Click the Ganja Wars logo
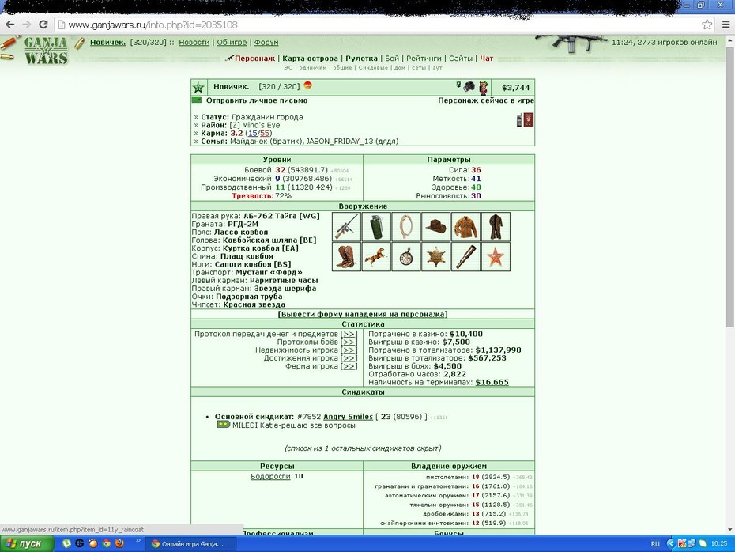The width and height of the screenshot is (735, 552). 46,51
